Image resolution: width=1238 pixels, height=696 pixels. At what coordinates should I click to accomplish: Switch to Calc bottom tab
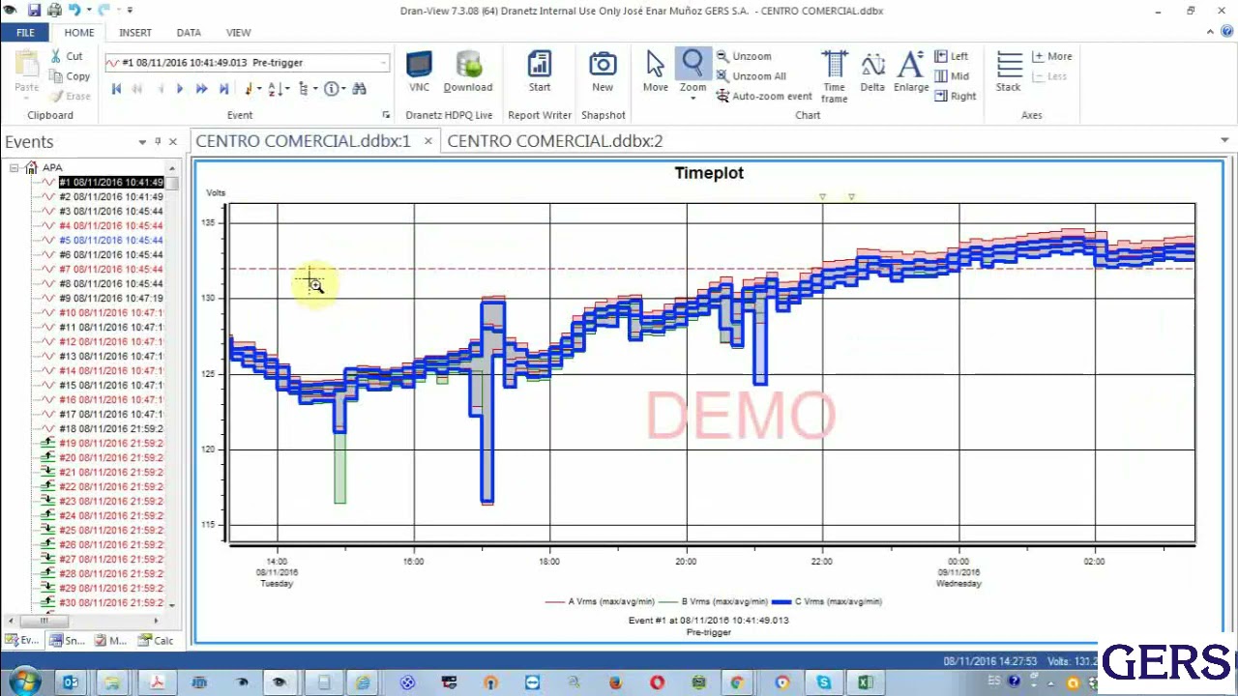(157, 640)
